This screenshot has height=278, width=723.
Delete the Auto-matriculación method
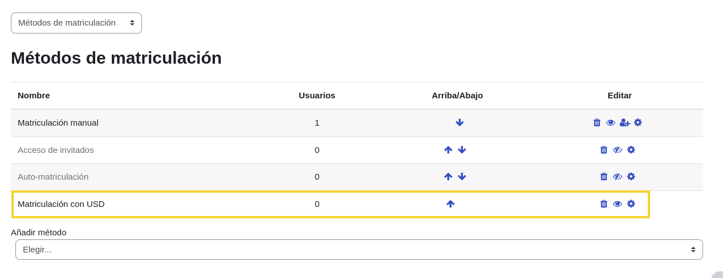point(604,177)
